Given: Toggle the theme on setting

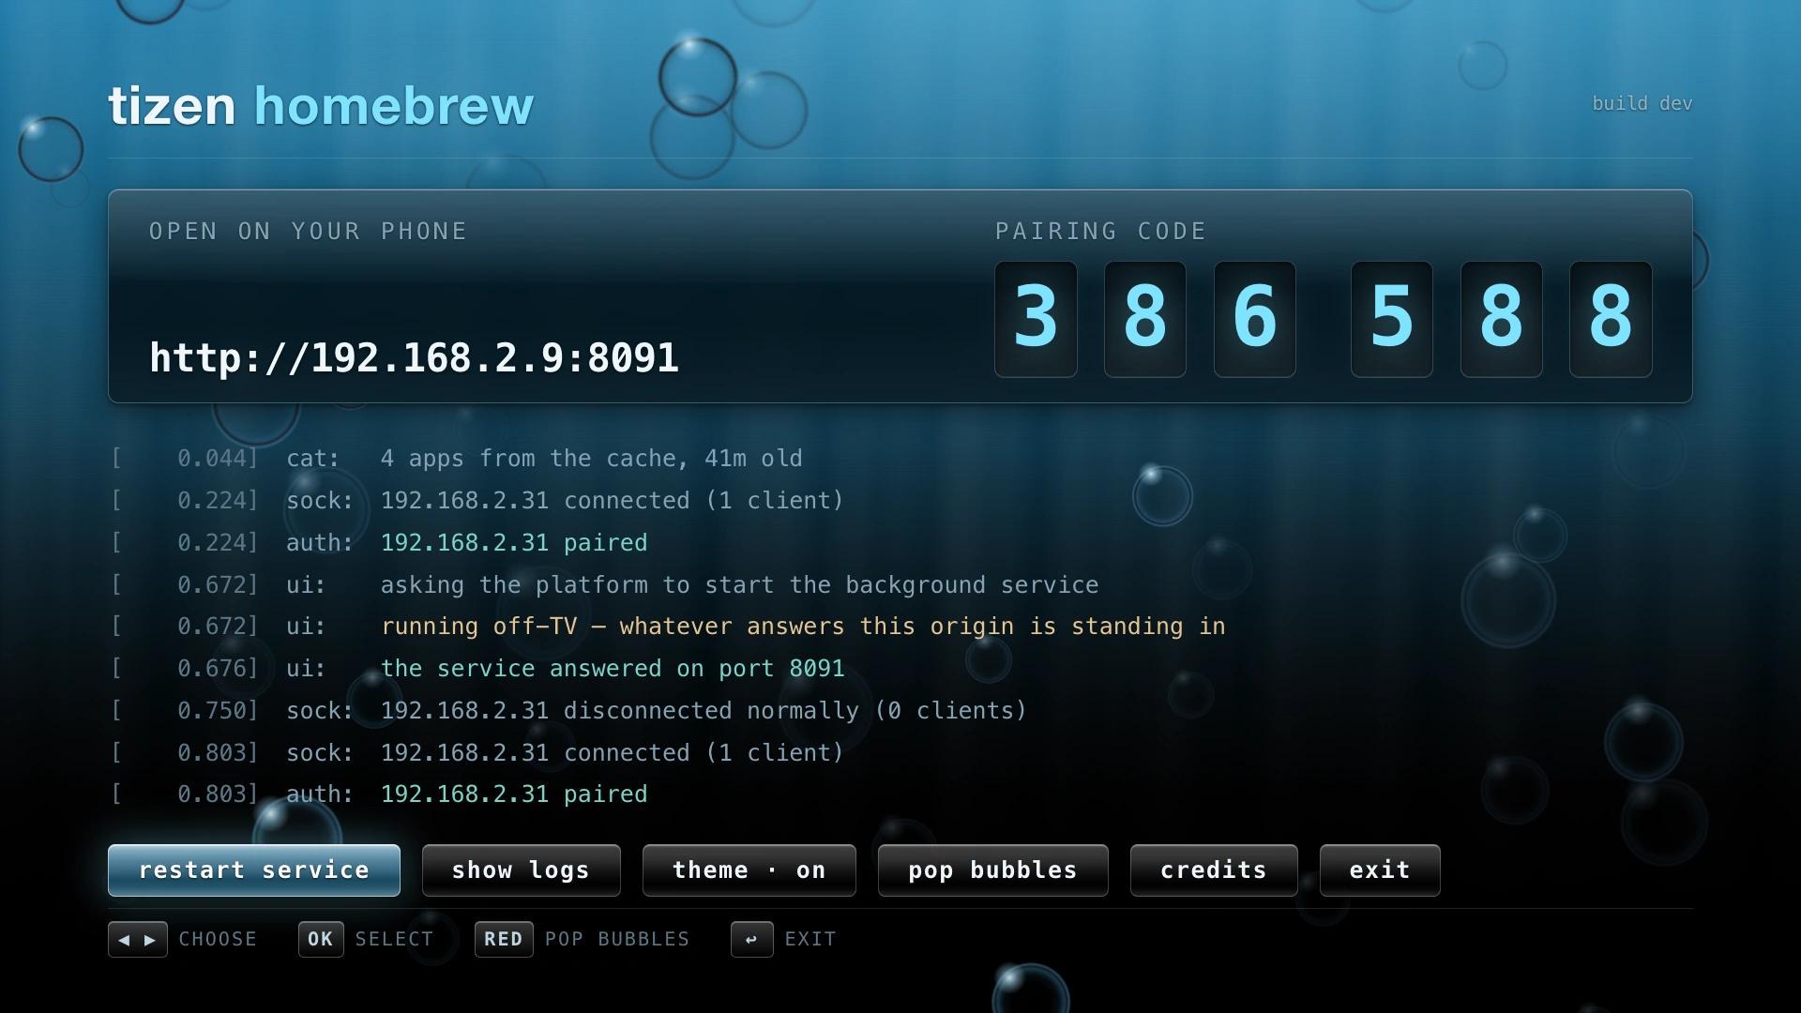Looking at the screenshot, I should click(749, 870).
